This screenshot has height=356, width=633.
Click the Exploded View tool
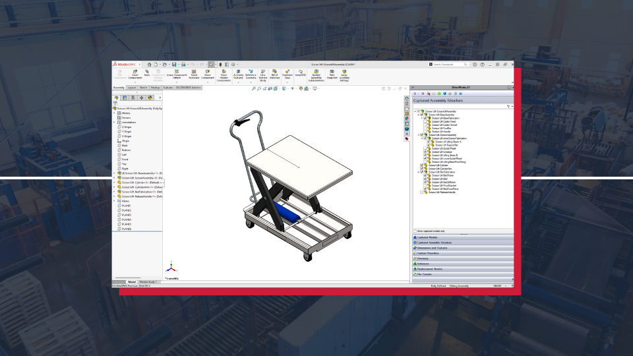[287, 74]
